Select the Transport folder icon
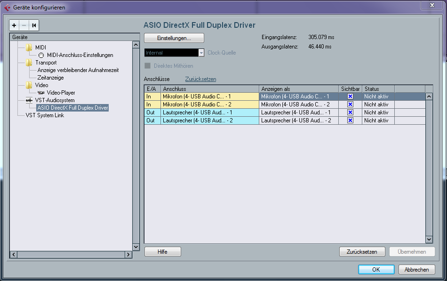447x281 pixels. [x=29, y=63]
